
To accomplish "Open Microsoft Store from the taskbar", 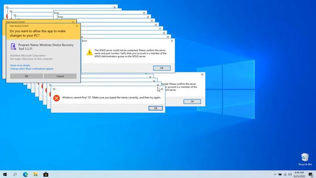I will tap(46, 175).
